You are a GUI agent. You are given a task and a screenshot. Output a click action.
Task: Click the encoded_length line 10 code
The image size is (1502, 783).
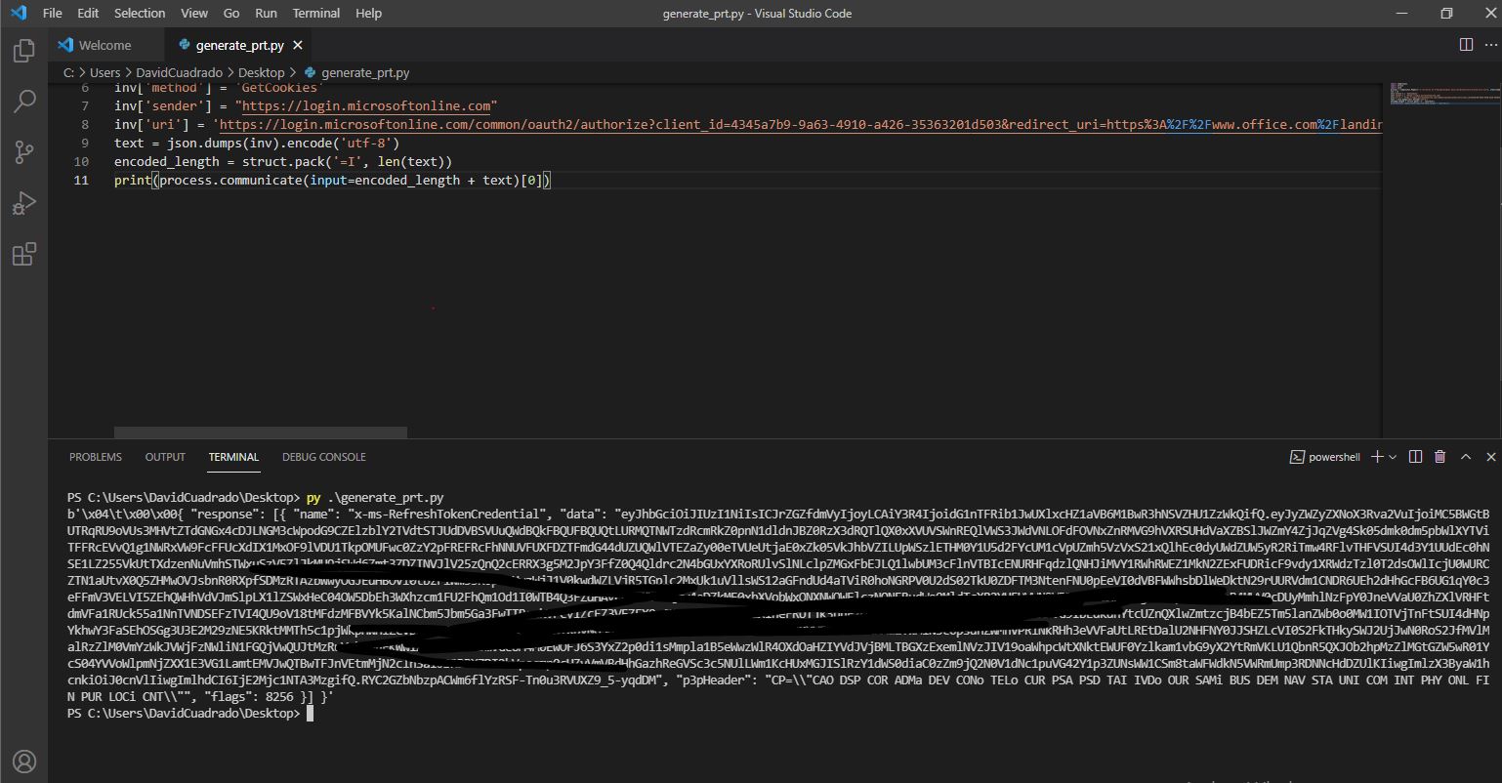[283, 161]
